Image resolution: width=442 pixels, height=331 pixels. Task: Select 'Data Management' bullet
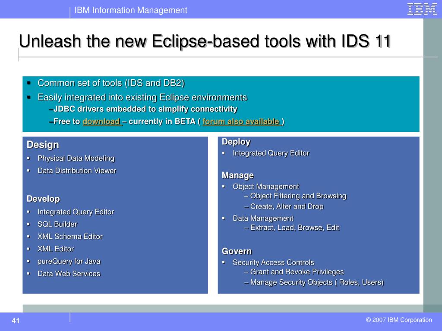(263, 219)
